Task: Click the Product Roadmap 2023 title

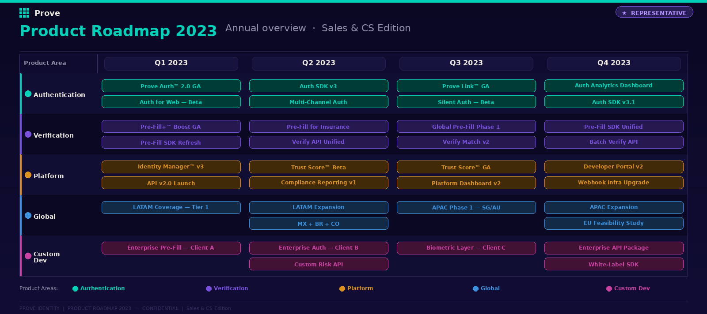Action: click(x=118, y=31)
